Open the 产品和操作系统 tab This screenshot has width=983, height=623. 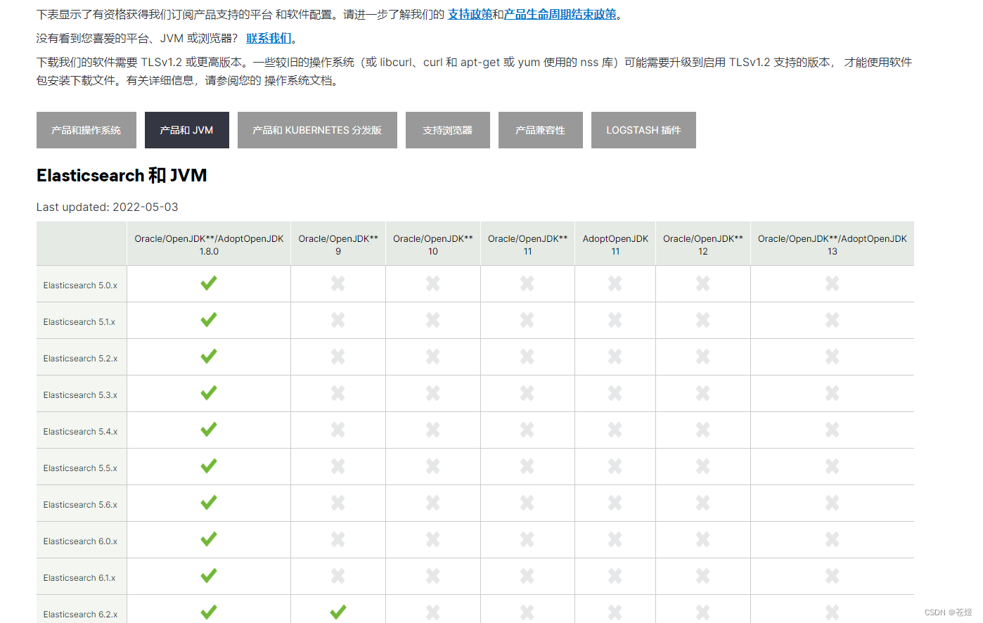86,130
